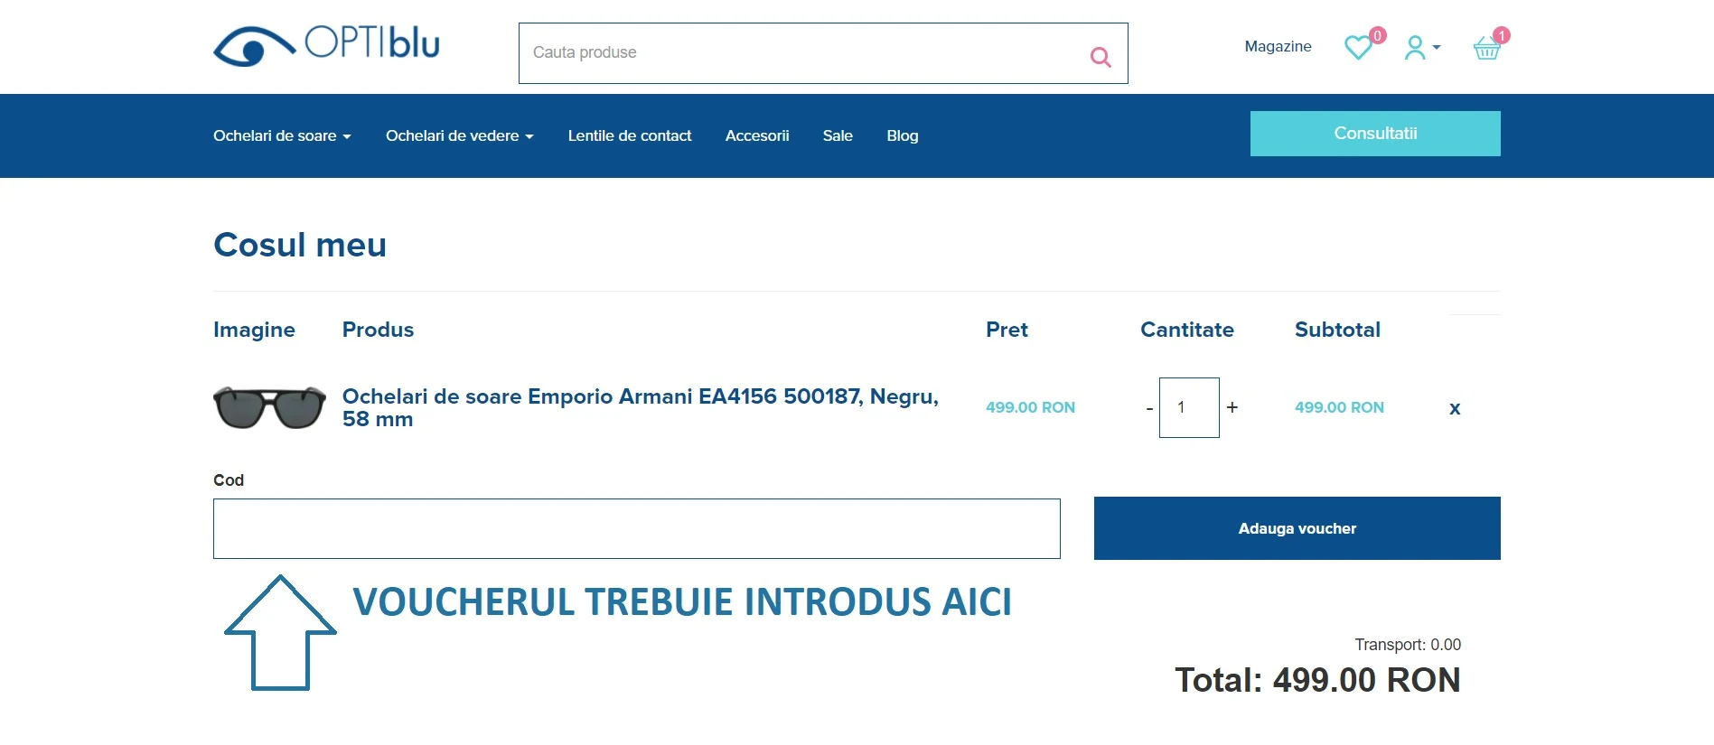The width and height of the screenshot is (1714, 745).
Task: Click the Pret column header
Action: pyautogui.click(x=1007, y=330)
